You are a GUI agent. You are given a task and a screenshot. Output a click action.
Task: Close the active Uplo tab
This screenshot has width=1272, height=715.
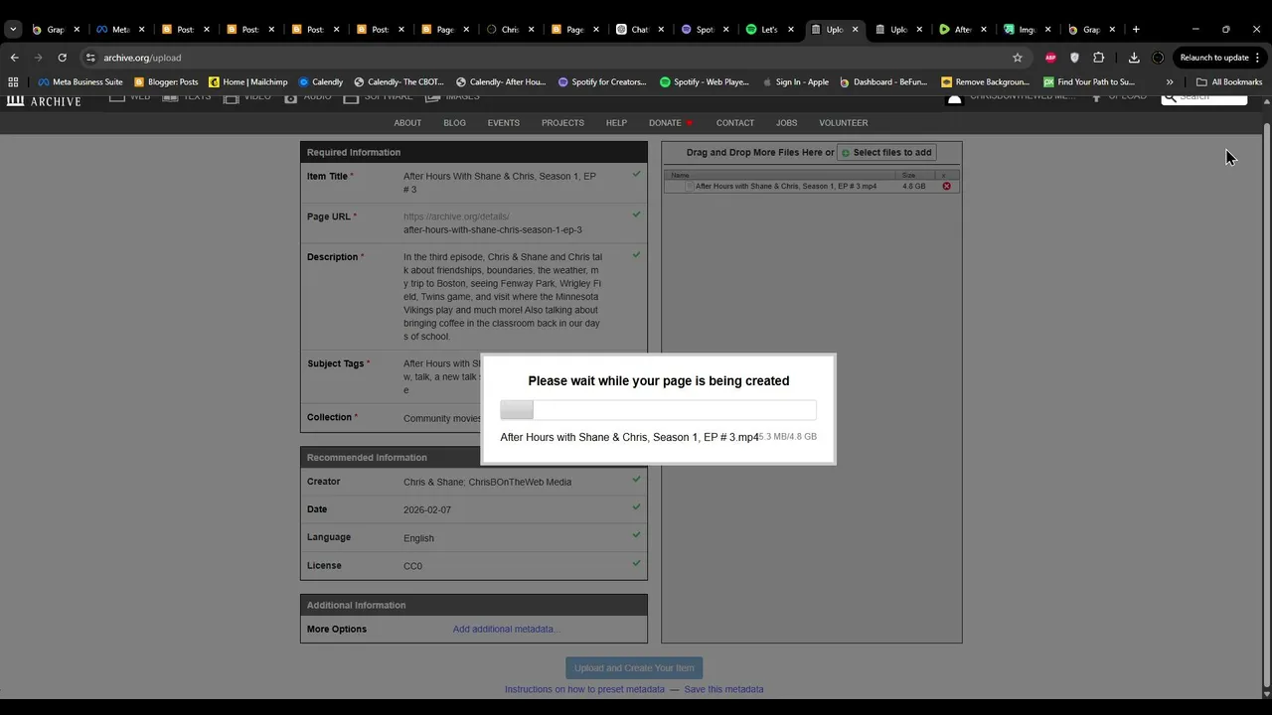tap(855, 29)
